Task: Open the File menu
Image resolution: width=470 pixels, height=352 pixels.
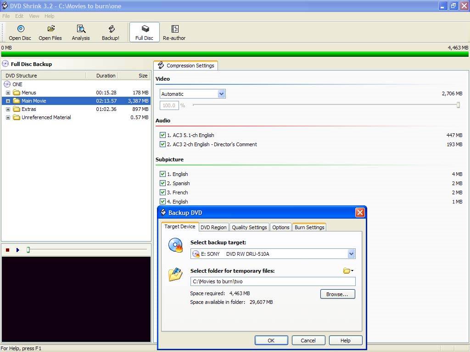Action: (x=6, y=16)
